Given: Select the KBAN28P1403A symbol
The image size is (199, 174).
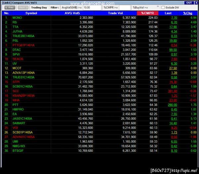Looking at the screenshot, I should tap(24, 96).
